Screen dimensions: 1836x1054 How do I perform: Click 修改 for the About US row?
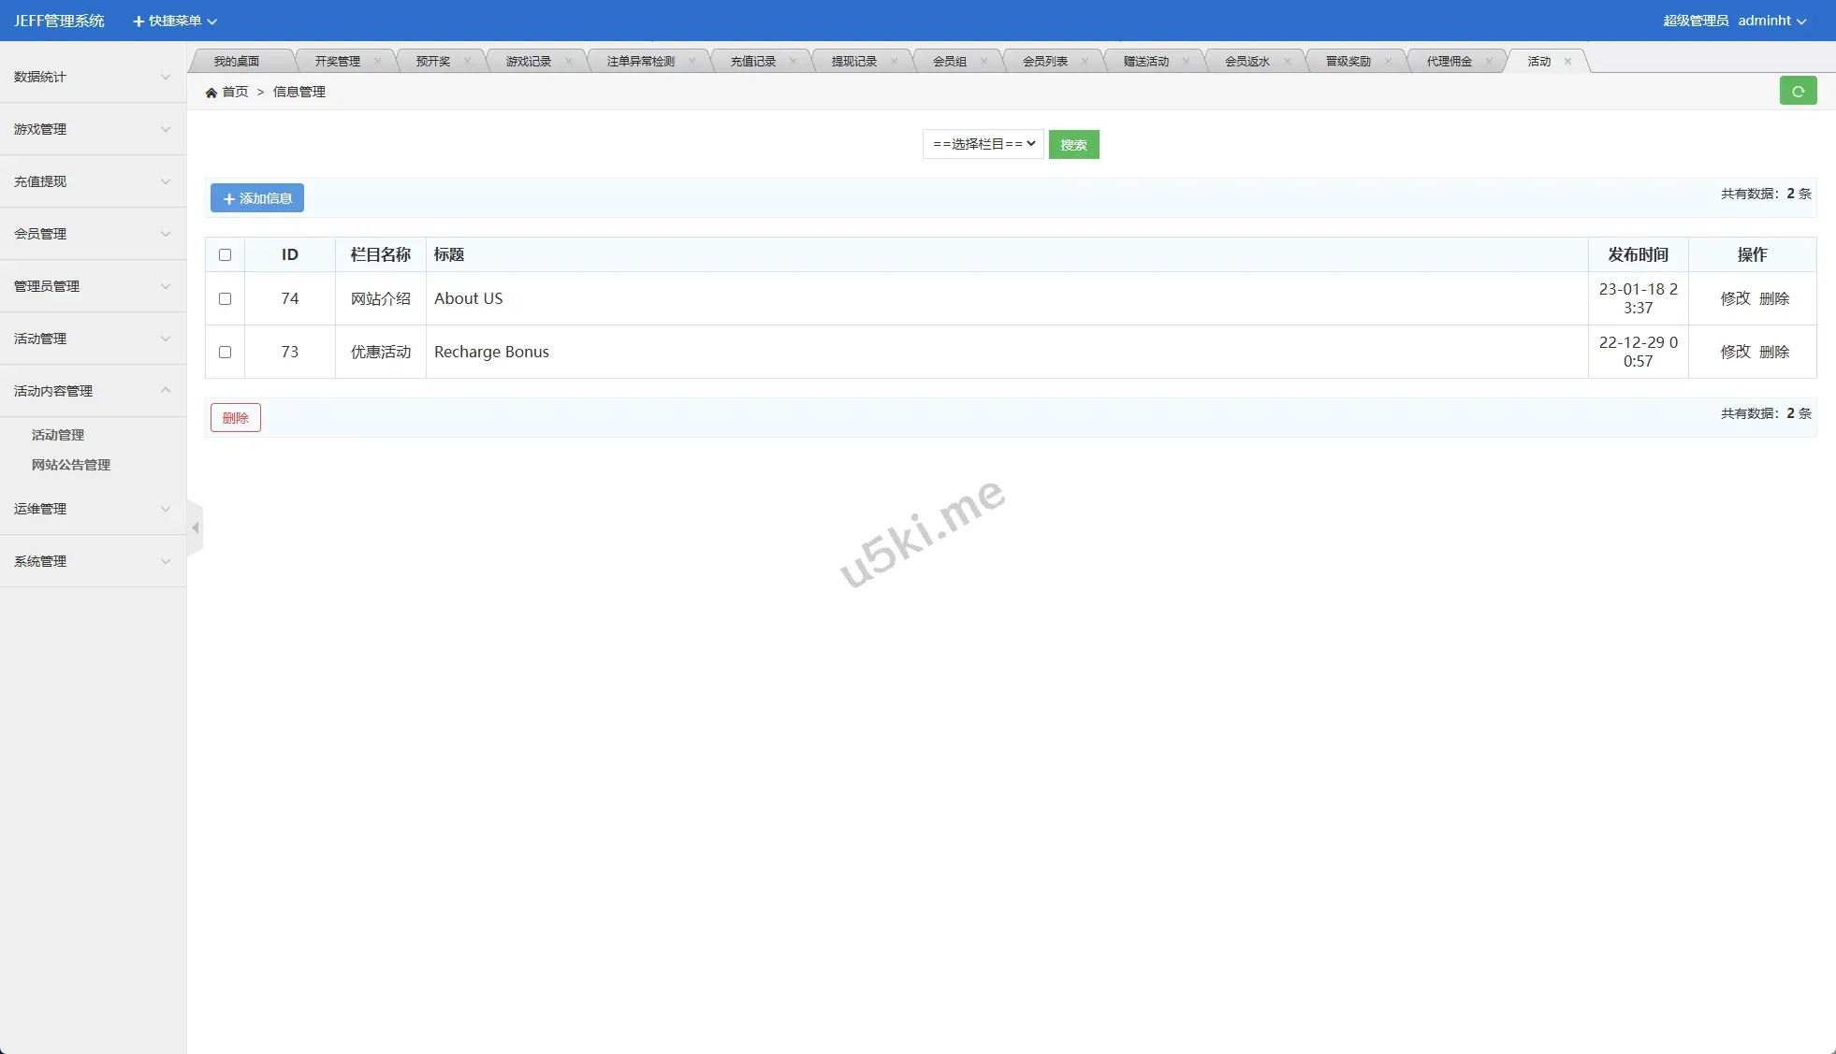click(x=1734, y=298)
